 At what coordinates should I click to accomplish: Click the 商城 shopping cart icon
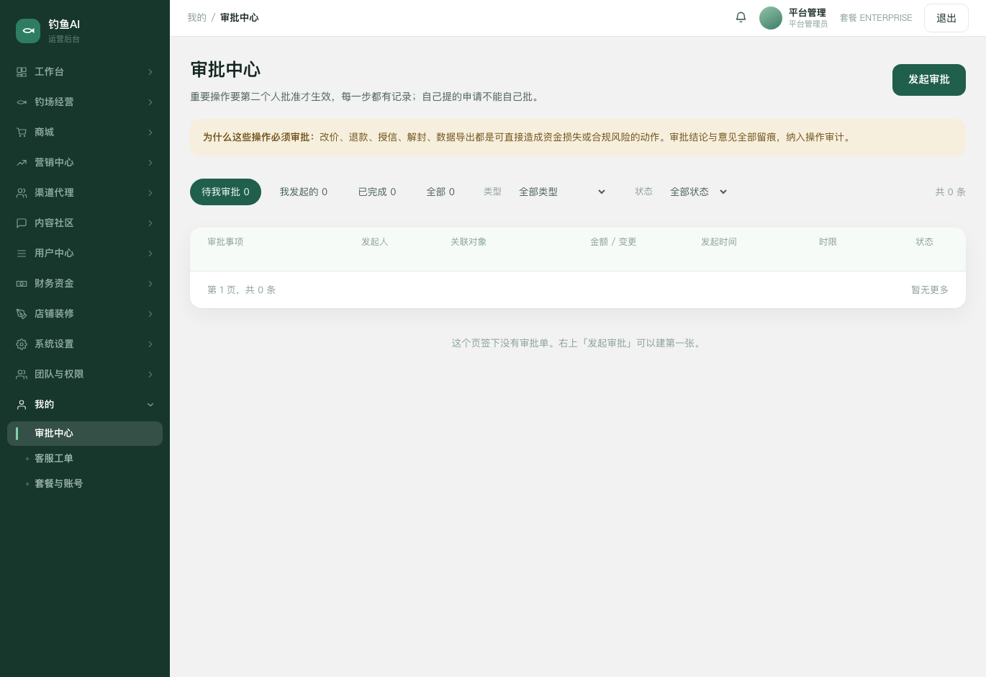coord(22,133)
